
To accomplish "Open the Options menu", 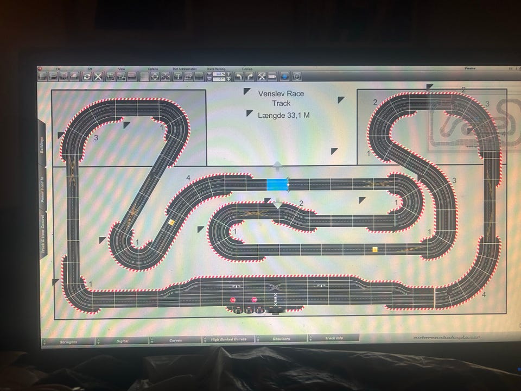I will (x=153, y=69).
